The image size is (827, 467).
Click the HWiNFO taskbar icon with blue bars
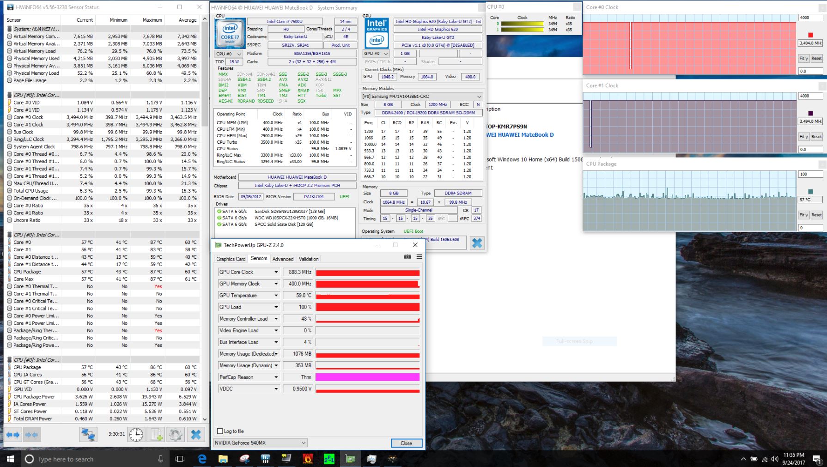[265, 459]
